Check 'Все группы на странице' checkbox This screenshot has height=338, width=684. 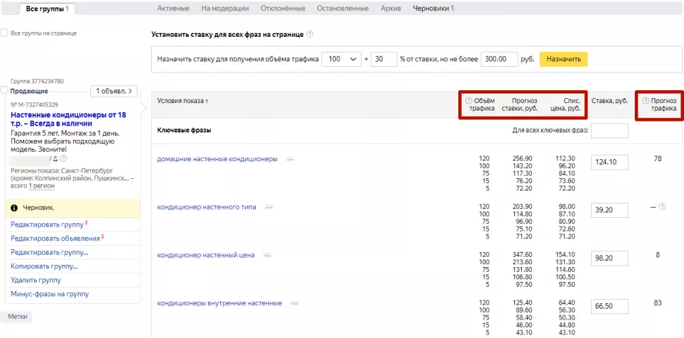tap(4, 33)
